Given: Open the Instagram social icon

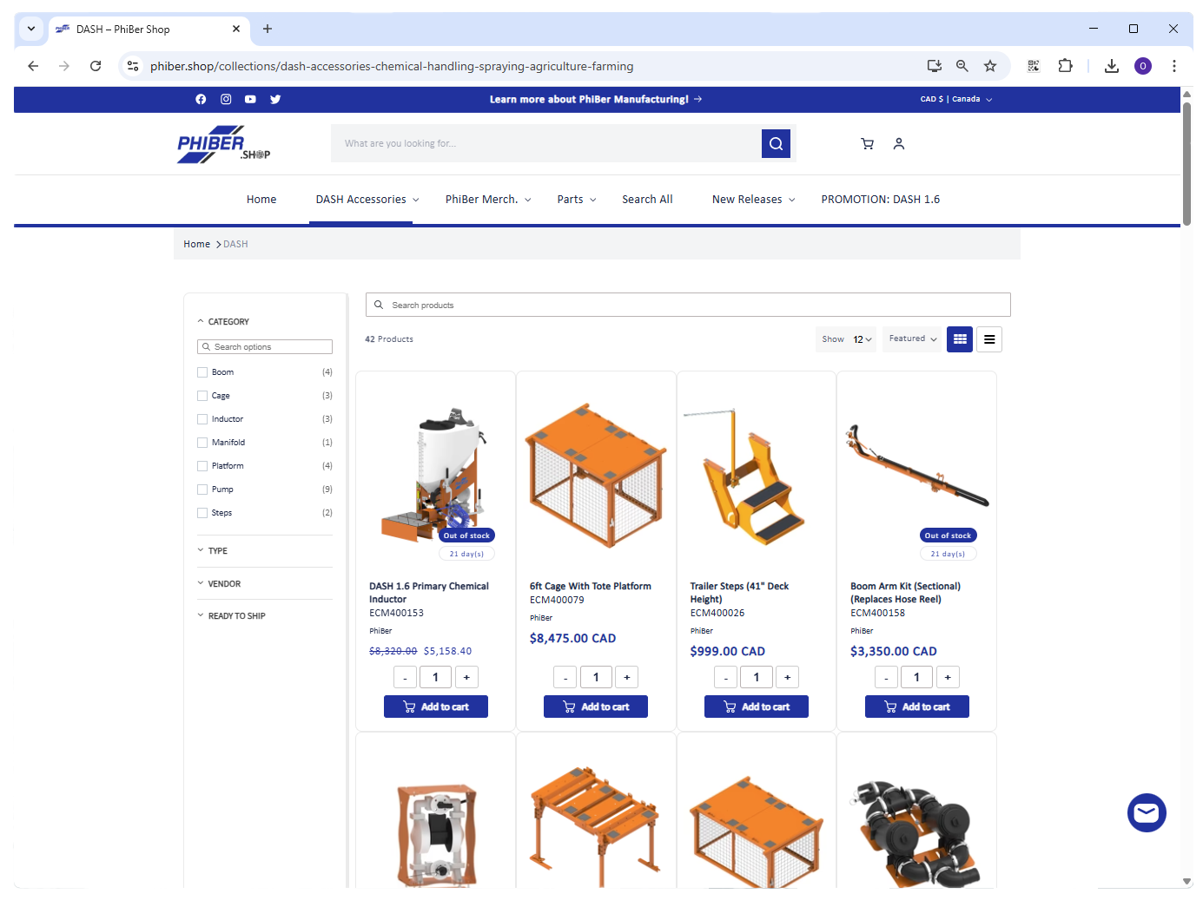Looking at the screenshot, I should pyautogui.click(x=226, y=99).
